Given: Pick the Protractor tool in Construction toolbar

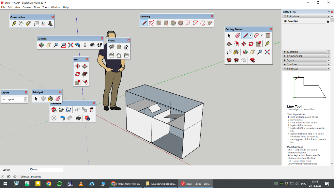Looking at the screenshot, I should point(28,23).
